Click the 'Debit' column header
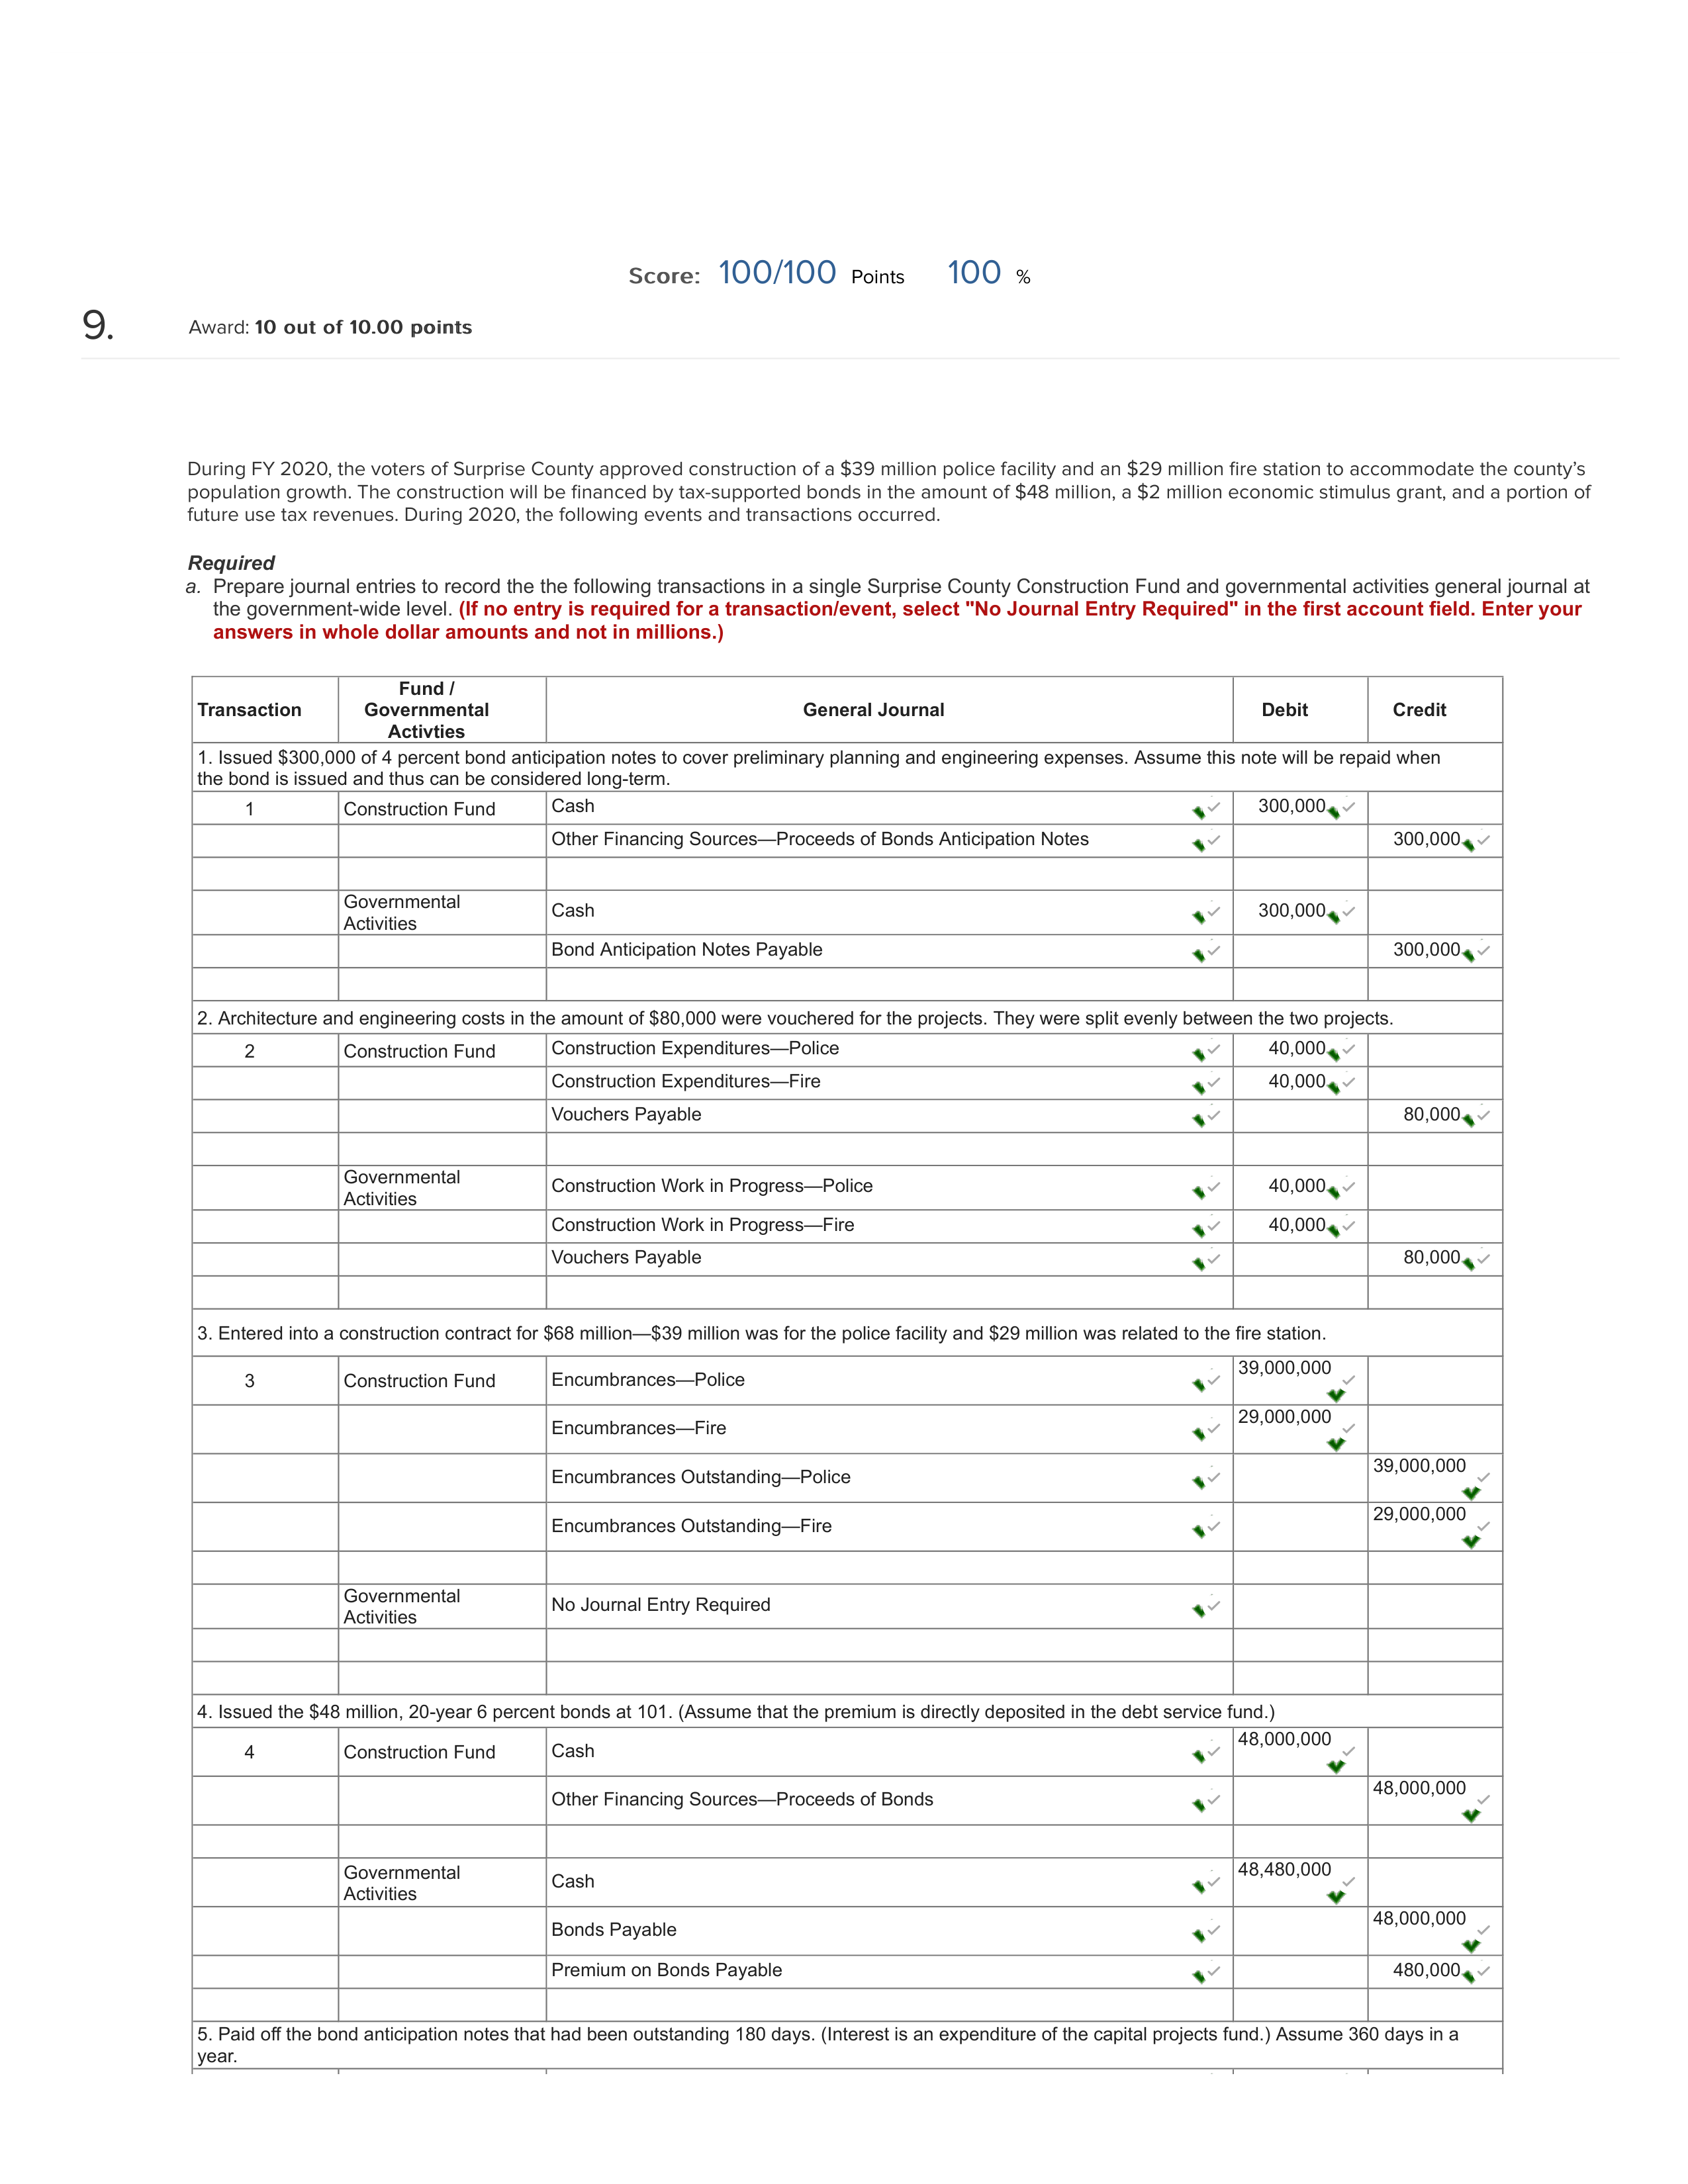This screenshot has width=1688, height=2184. tap(1285, 710)
